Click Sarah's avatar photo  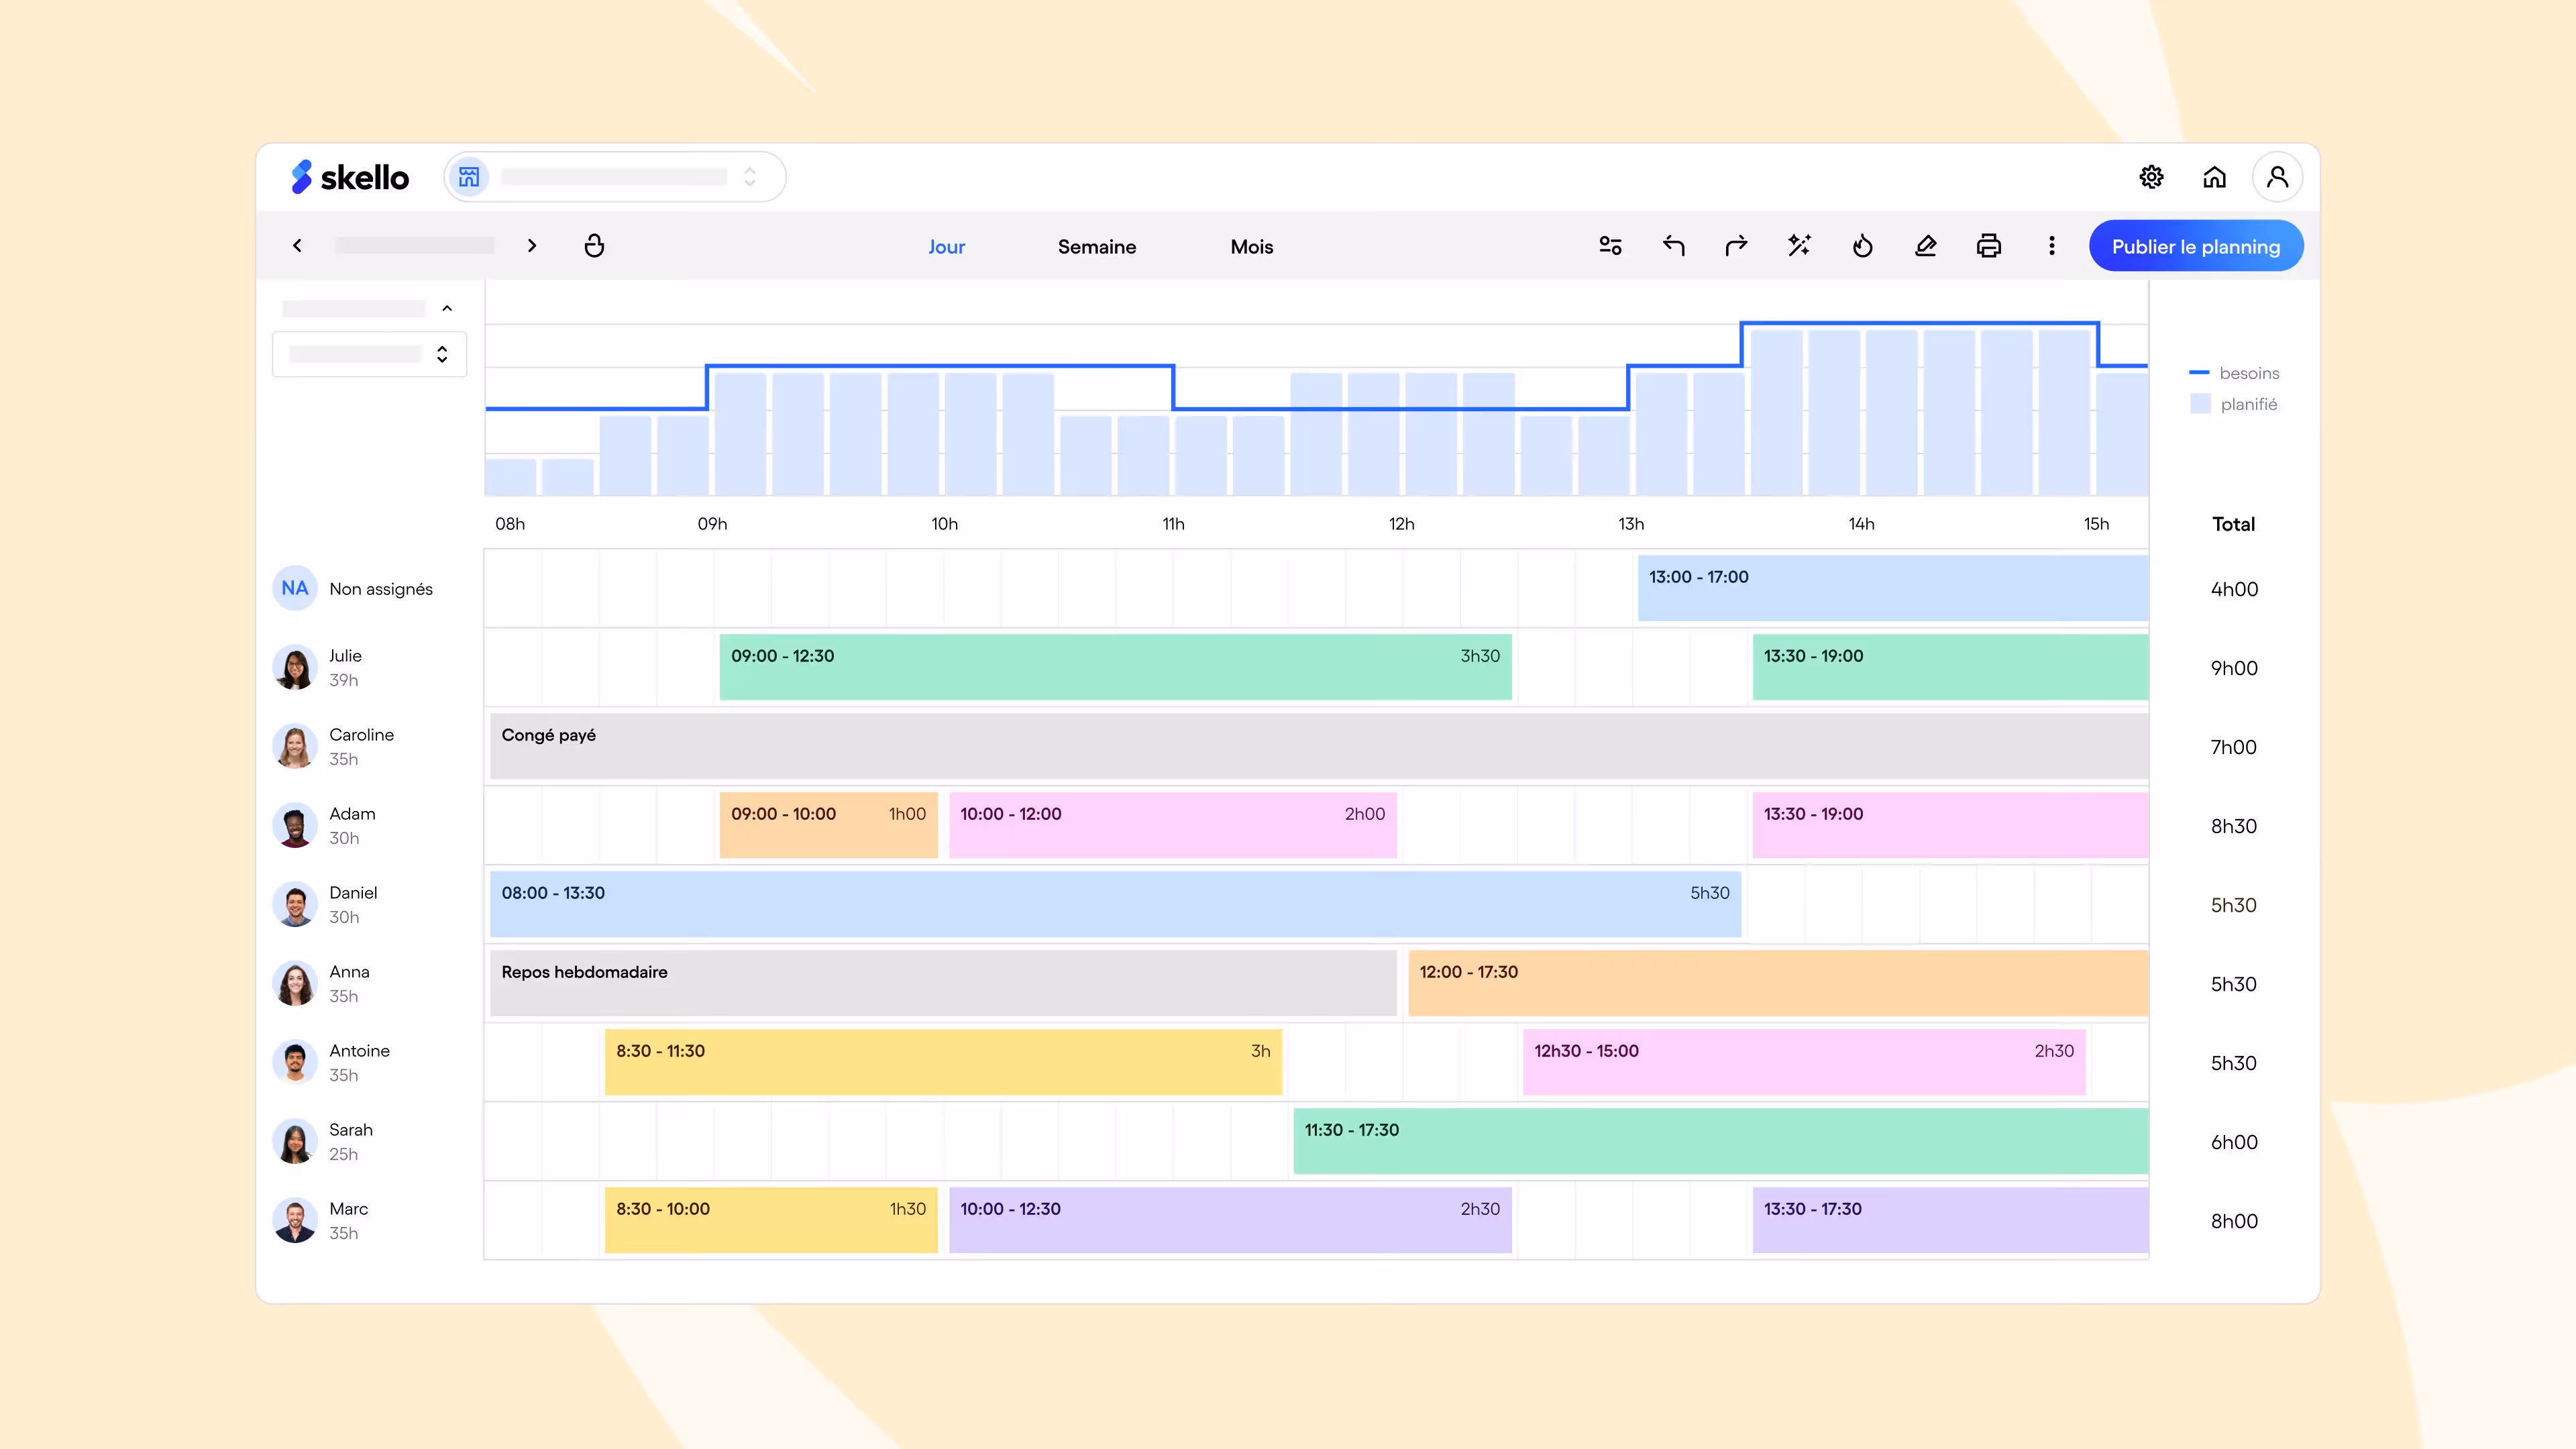click(295, 1141)
